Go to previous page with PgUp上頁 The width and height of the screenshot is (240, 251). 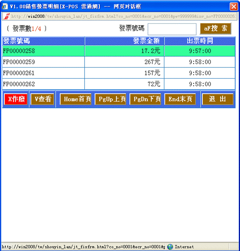pyautogui.click(x=110, y=99)
